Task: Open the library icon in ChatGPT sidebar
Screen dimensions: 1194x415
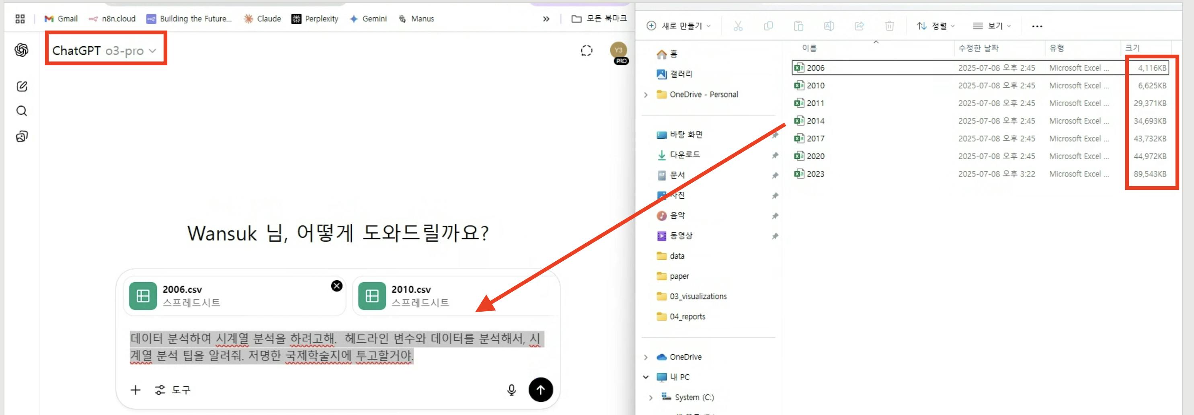Action: [x=22, y=136]
